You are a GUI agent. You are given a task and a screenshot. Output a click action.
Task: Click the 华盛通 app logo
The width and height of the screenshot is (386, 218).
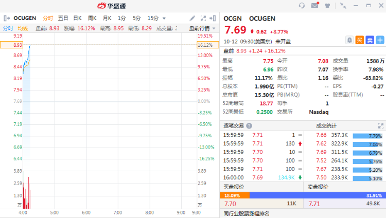[x=112, y=6]
